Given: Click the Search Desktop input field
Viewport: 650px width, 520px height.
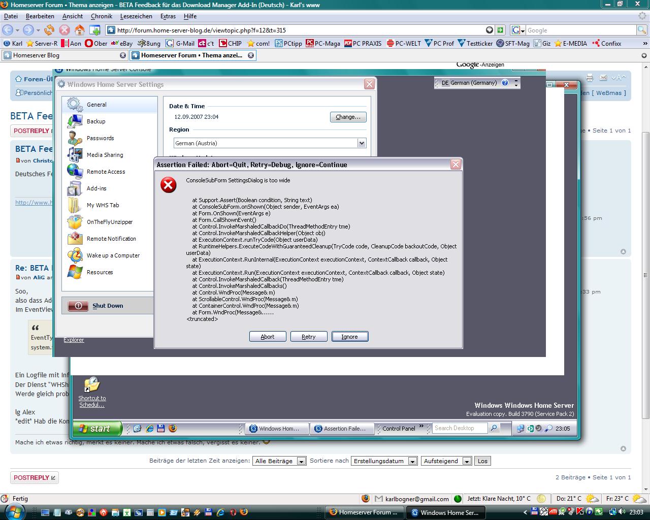Looking at the screenshot, I should 460,428.
